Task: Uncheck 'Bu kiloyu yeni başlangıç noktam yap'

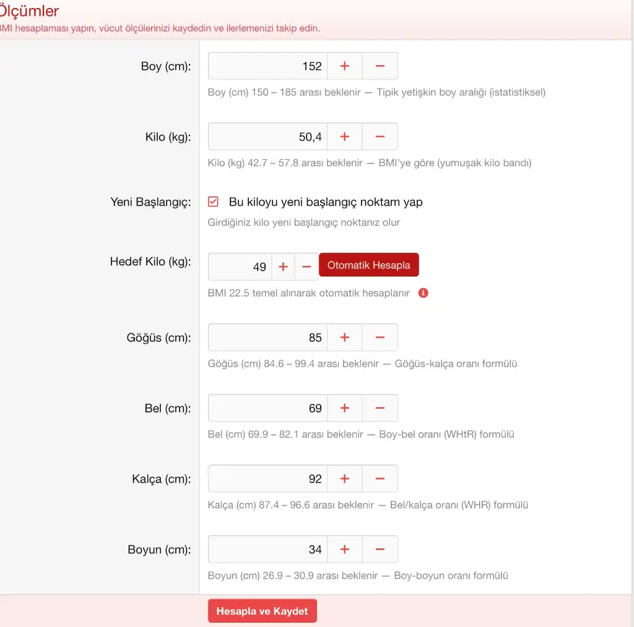Action: coord(214,202)
